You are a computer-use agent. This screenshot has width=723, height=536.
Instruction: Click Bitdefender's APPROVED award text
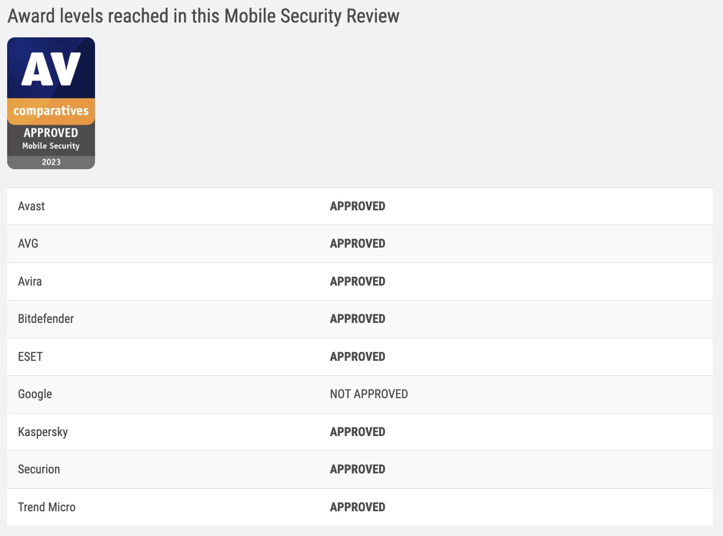click(x=357, y=319)
